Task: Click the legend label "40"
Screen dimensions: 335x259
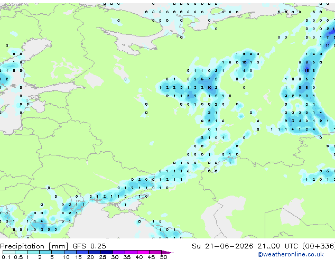Action: coord(139,257)
